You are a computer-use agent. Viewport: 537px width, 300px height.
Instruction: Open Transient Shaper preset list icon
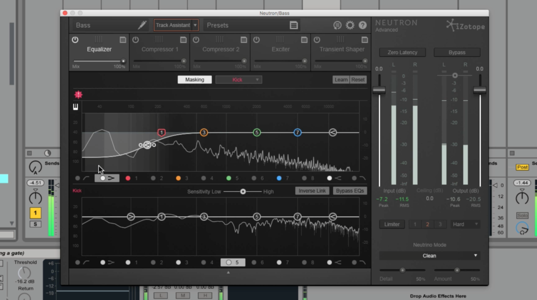[x=364, y=40]
